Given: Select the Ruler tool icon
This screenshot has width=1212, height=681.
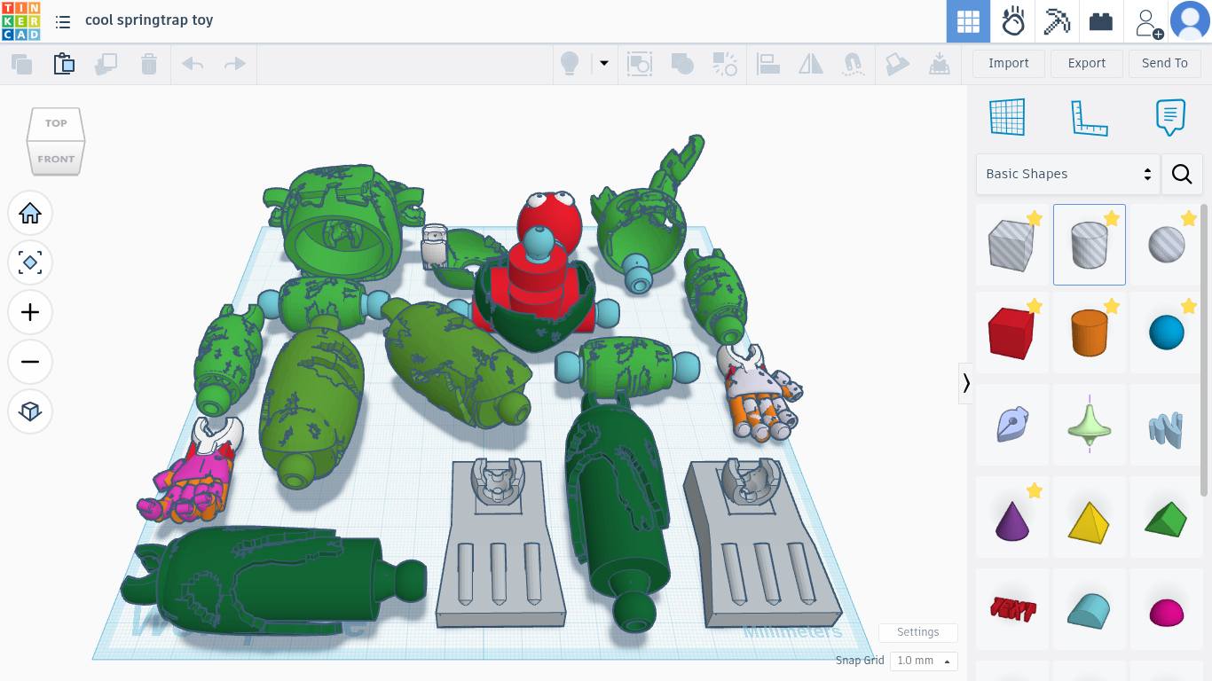Looking at the screenshot, I should [1090, 117].
